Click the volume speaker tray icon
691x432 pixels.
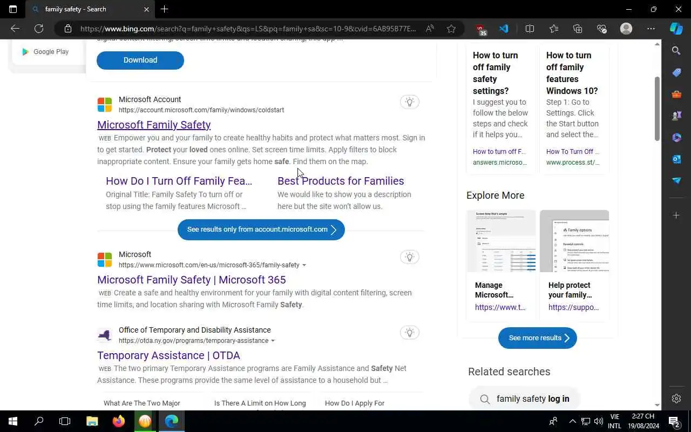coord(598,421)
